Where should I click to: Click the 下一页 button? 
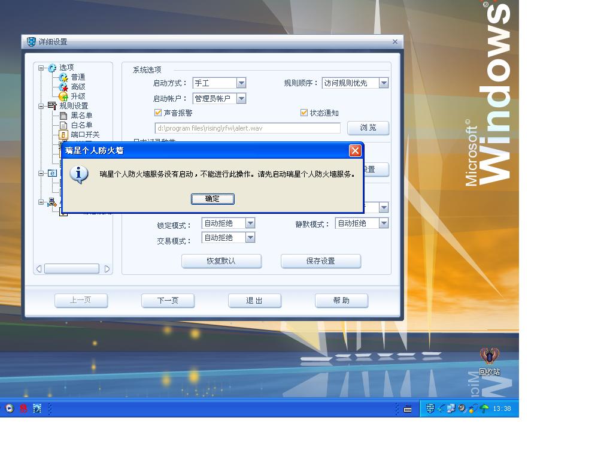pos(168,301)
